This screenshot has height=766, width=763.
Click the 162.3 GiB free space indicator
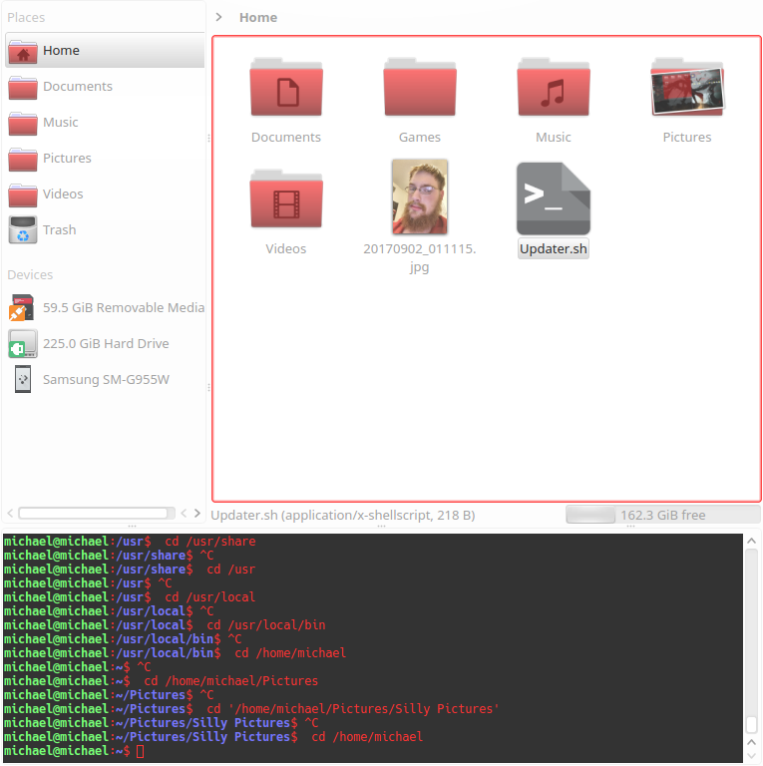click(663, 515)
